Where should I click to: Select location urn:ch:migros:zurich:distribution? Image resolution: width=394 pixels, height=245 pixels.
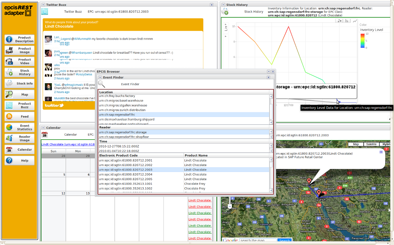tap(184, 110)
